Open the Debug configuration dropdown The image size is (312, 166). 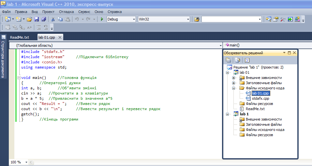[134, 19]
